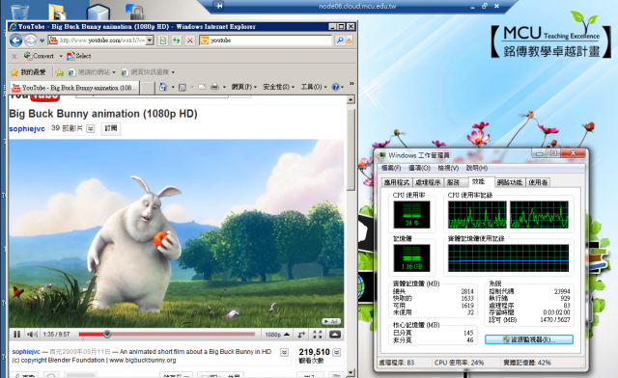
Task: Click the 訂閱 subscribe button
Action: 111,128
